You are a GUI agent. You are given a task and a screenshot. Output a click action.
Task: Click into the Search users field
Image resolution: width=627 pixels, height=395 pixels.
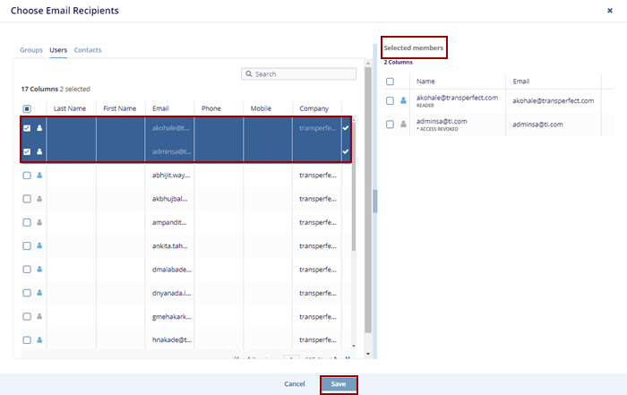click(305, 74)
